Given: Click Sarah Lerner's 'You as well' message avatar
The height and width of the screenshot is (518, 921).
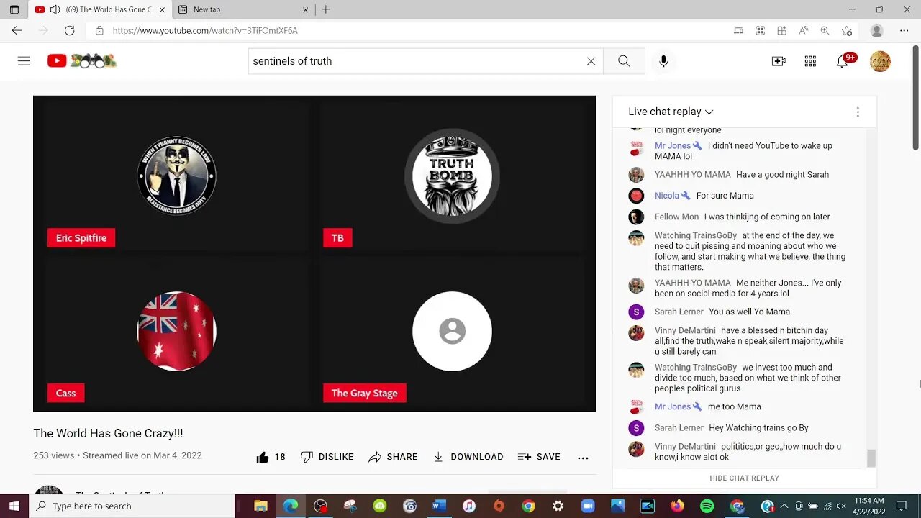Looking at the screenshot, I should 636,312.
